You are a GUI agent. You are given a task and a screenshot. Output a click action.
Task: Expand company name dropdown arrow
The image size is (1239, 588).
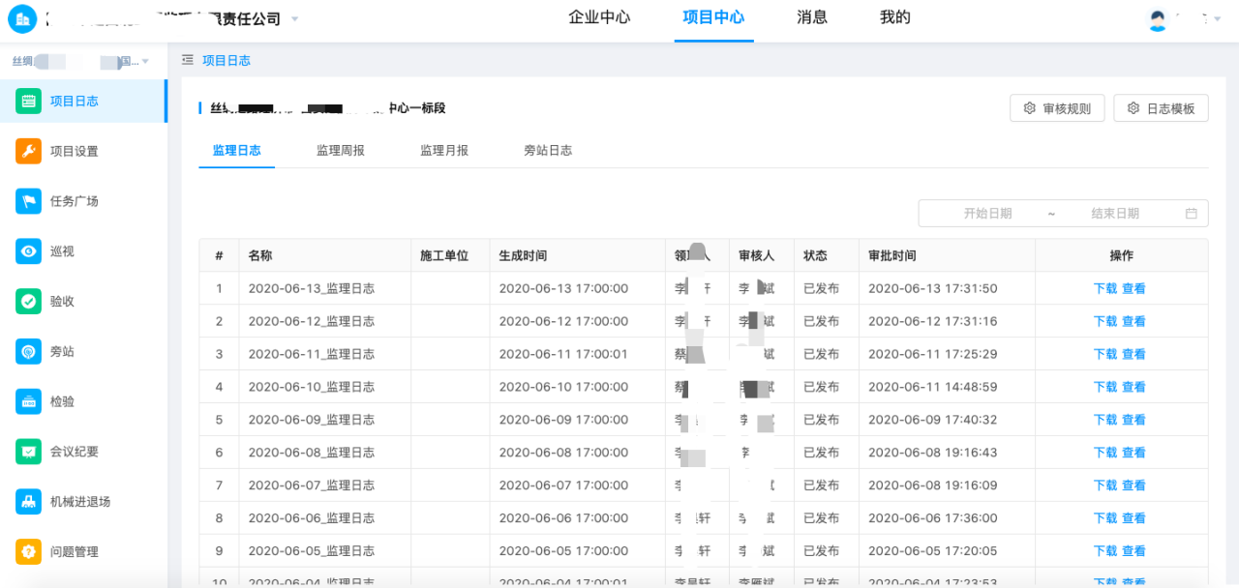[x=294, y=18]
